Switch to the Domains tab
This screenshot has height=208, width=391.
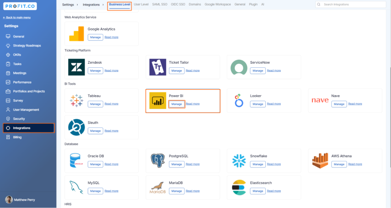tap(195, 5)
